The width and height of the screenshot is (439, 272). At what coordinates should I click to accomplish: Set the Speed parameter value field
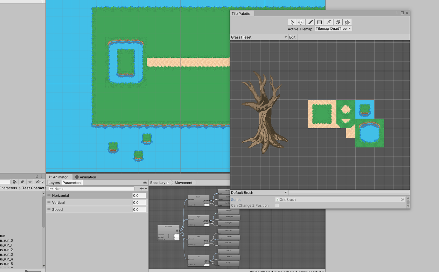tap(139, 209)
